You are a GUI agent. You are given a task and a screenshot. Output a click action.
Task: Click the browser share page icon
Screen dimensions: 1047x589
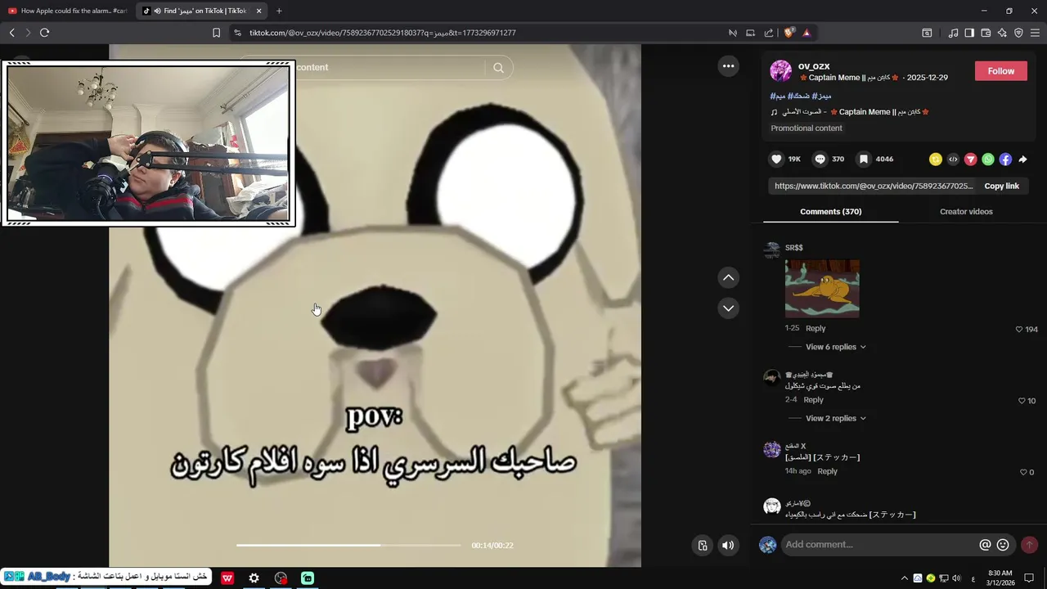click(x=769, y=33)
